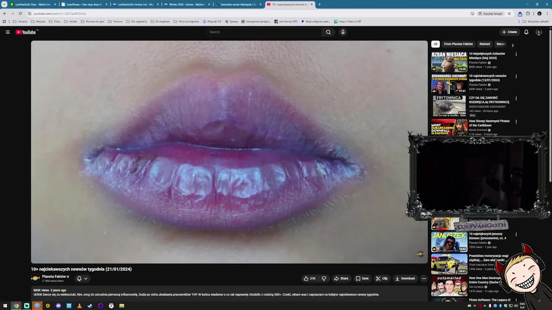552x310 pixels.
Task: Open the YouTube hamburger guide menu
Action: click(x=7, y=32)
